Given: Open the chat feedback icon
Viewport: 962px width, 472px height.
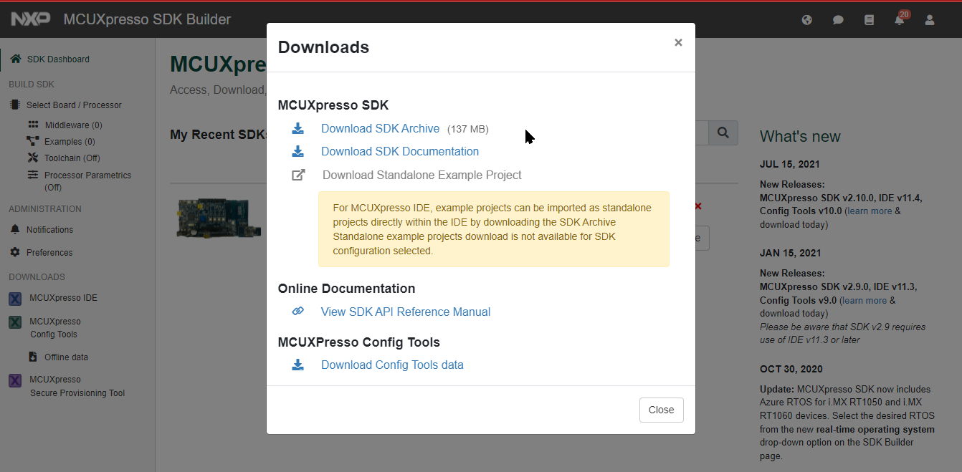Looking at the screenshot, I should coord(838,20).
